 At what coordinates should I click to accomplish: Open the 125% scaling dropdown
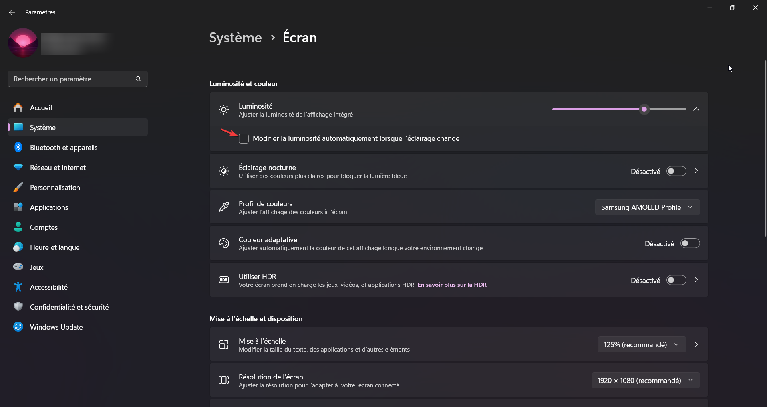point(642,344)
